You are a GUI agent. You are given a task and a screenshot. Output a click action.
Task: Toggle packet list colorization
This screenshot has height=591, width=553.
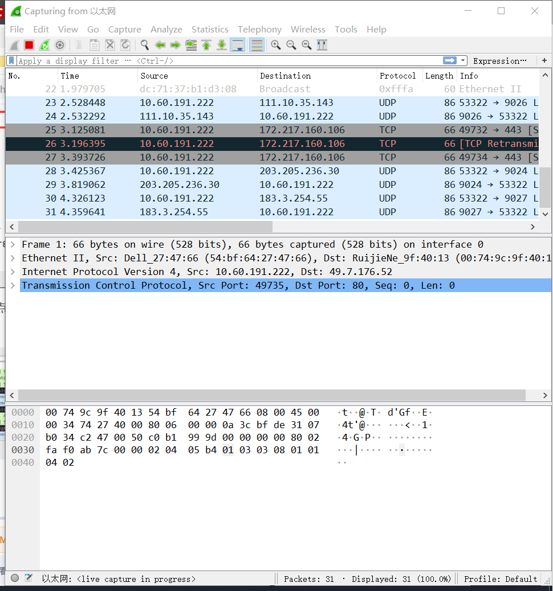257,45
